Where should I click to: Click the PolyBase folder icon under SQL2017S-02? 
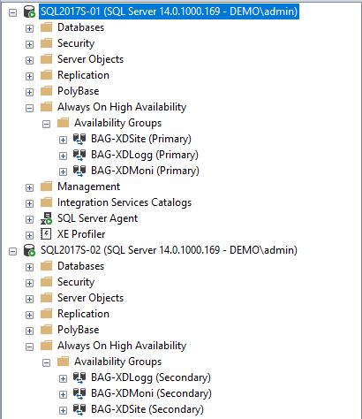click(x=46, y=330)
